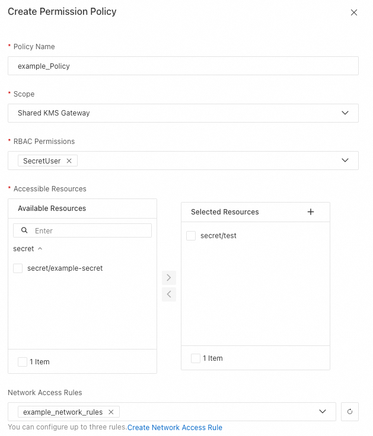Image resolution: width=373 pixels, height=436 pixels.
Task: Click the secret/test resource label
Action: coord(218,236)
